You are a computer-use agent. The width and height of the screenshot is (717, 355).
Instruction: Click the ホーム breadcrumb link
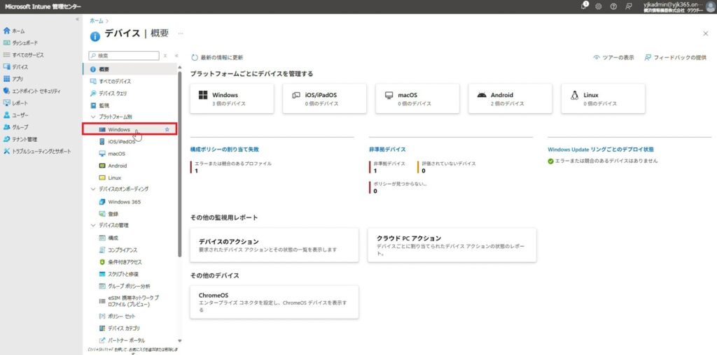(95, 21)
